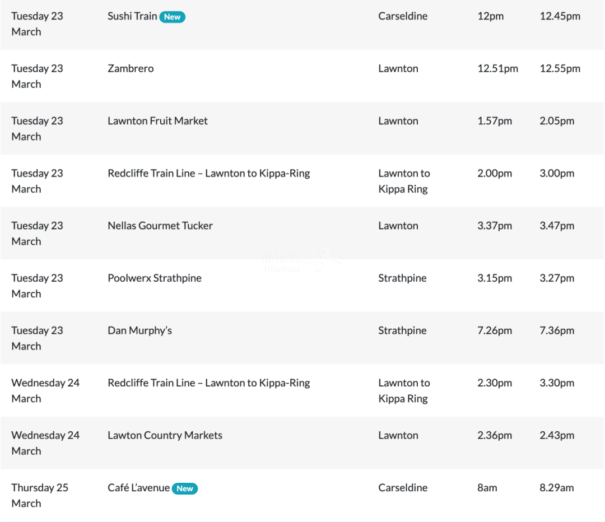Click Lawnton Fruit Market venue name
Viewport: 605px width, 522px height.
pos(157,121)
